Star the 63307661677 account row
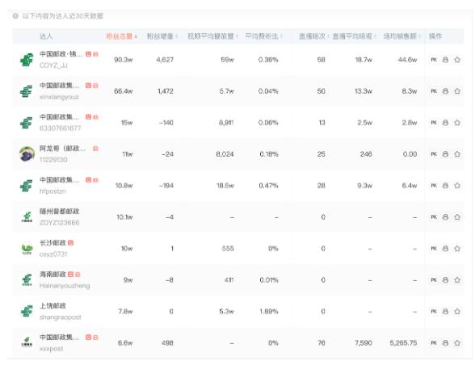 pyautogui.click(x=457, y=123)
